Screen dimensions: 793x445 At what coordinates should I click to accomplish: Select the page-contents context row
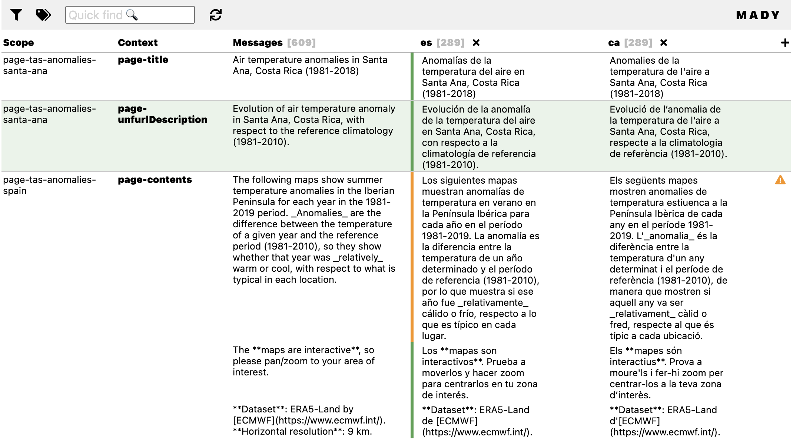click(155, 180)
